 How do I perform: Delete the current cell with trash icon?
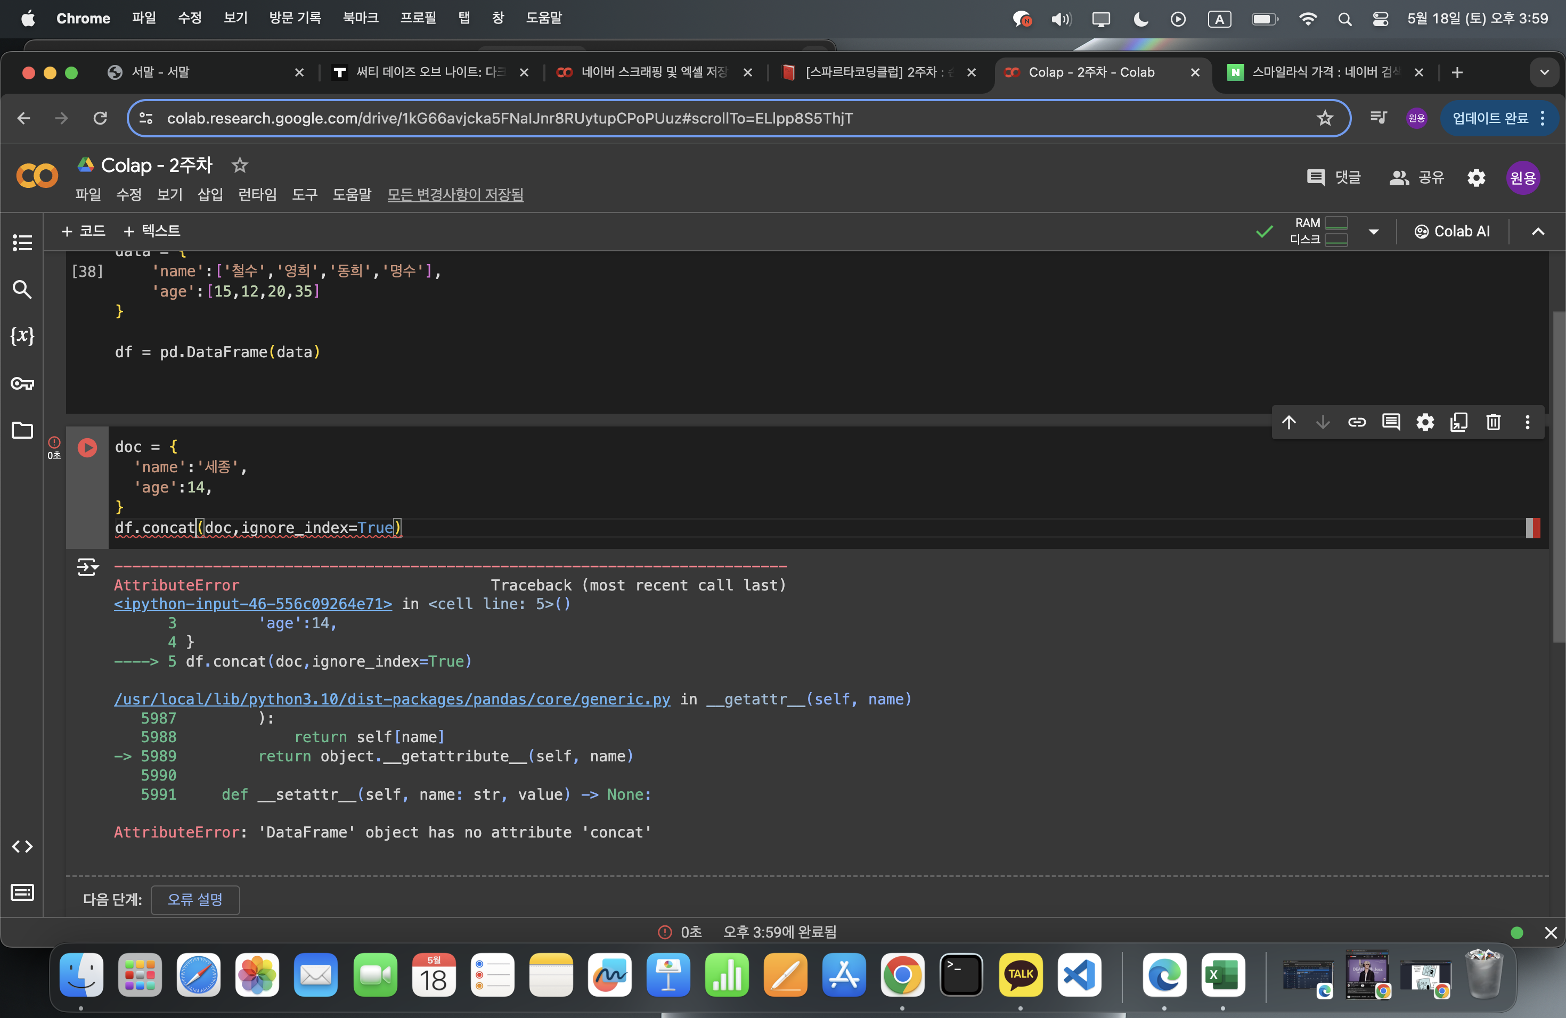(1493, 422)
